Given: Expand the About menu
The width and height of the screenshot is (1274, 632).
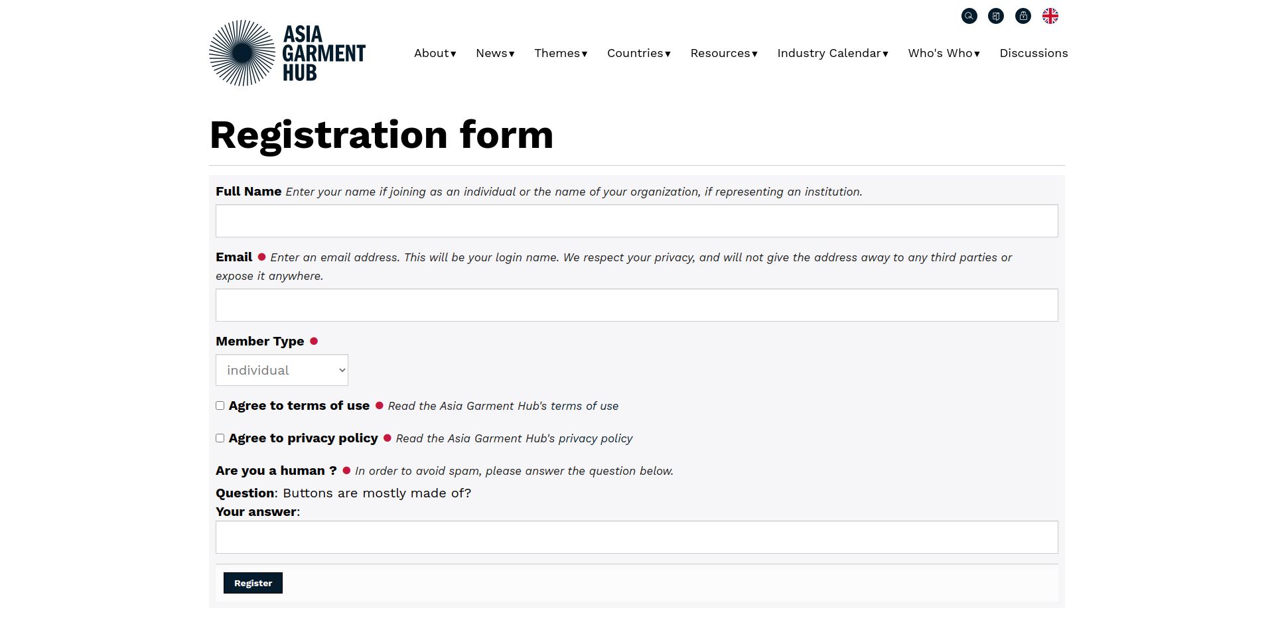Looking at the screenshot, I should point(434,53).
